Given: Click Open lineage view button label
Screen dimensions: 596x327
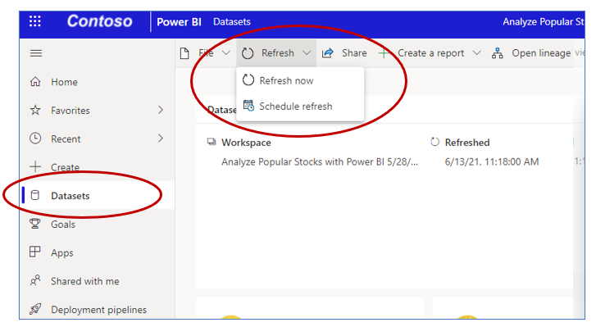Looking at the screenshot, I should [x=548, y=53].
